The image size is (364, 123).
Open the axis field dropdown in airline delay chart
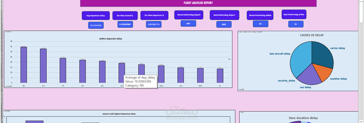[8, 86]
